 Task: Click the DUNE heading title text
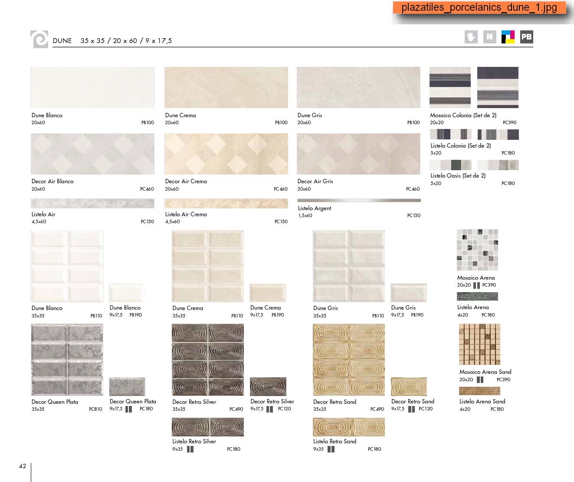coord(62,41)
